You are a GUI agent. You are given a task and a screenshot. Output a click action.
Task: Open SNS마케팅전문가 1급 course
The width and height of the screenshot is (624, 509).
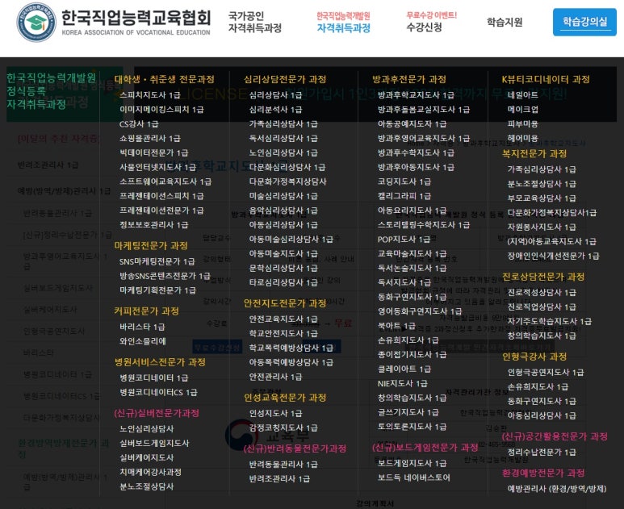tap(157, 261)
